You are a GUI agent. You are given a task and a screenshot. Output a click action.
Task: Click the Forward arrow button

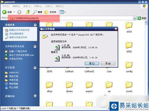[x=19, y=12]
